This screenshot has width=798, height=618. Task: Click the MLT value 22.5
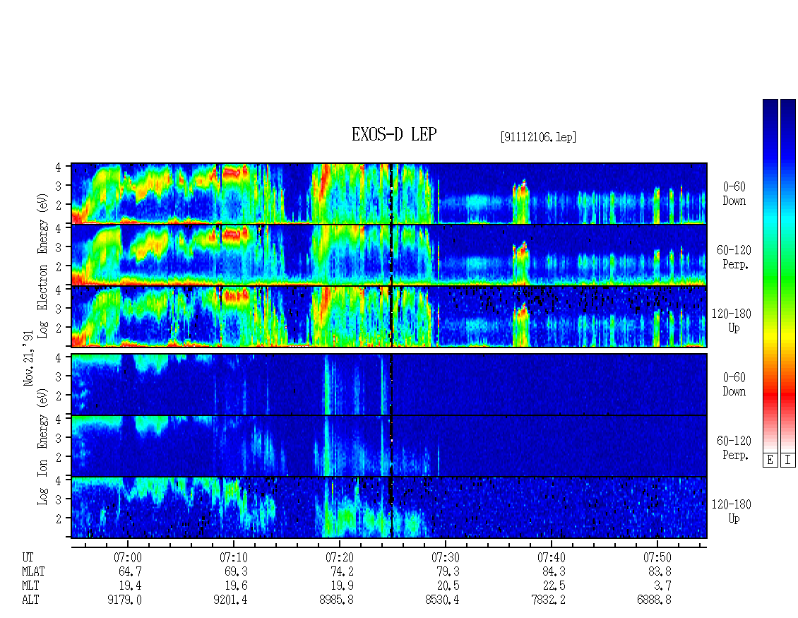554,586
